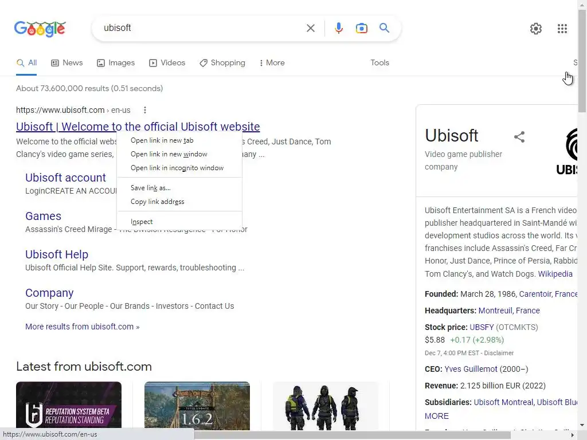587x440 pixels.
Task: Click More results from ubisoft.com link
Action: [82, 327]
